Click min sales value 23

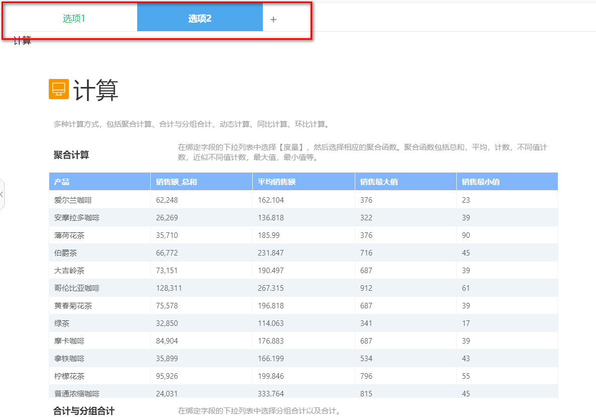(x=466, y=200)
